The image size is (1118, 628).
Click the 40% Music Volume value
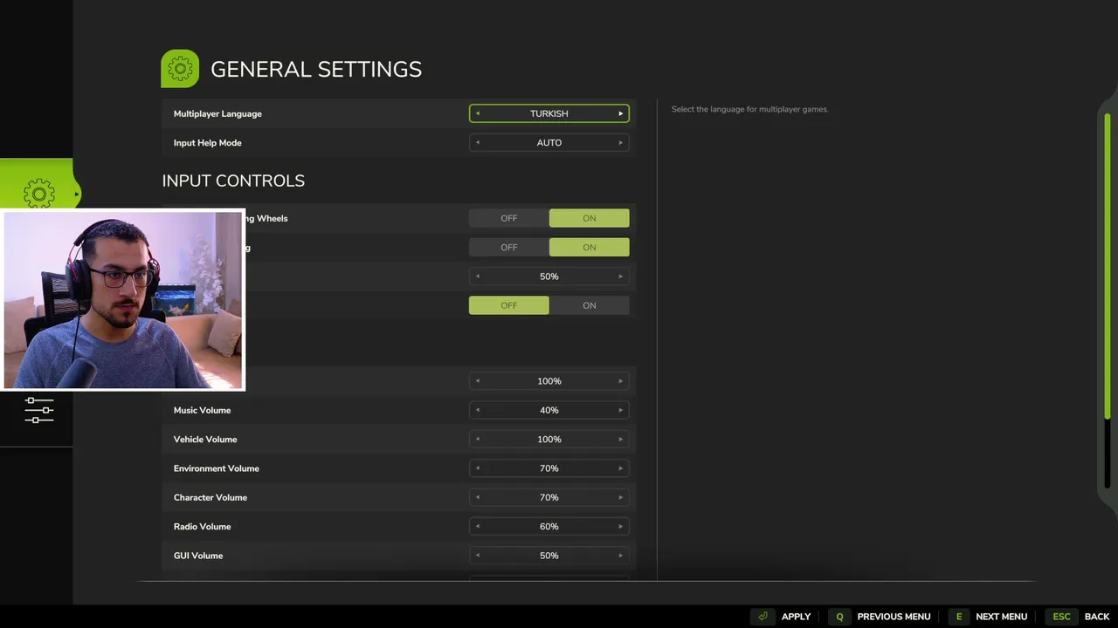tap(549, 410)
